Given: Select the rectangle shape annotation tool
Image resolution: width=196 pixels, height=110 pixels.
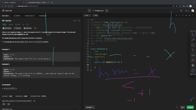Looking at the screenshot, I should coord(193,45).
